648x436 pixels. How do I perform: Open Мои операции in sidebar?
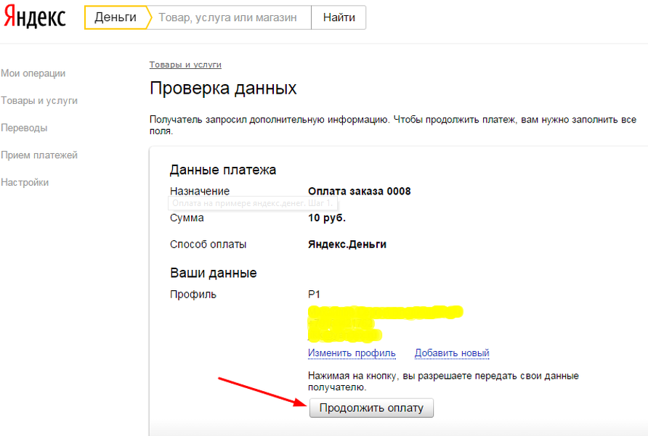[x=33, y=73]
